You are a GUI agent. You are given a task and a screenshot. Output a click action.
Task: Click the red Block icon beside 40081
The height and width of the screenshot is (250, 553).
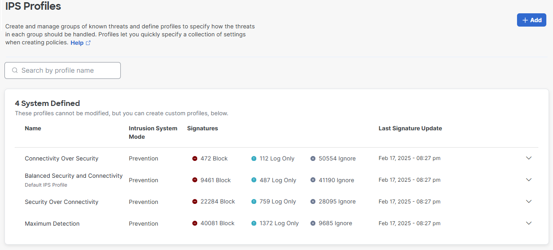[x=195, y=223]
